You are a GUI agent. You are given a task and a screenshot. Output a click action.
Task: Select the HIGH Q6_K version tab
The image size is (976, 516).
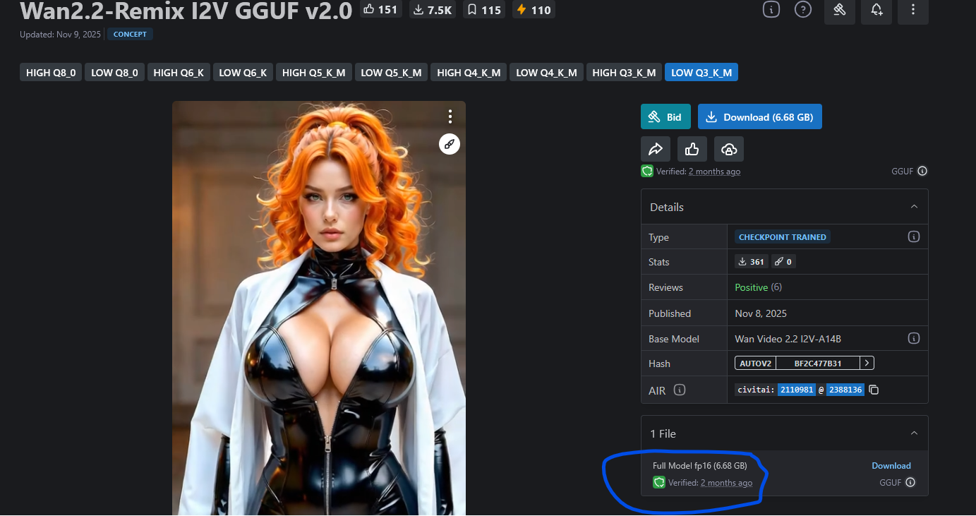point(179,73)
